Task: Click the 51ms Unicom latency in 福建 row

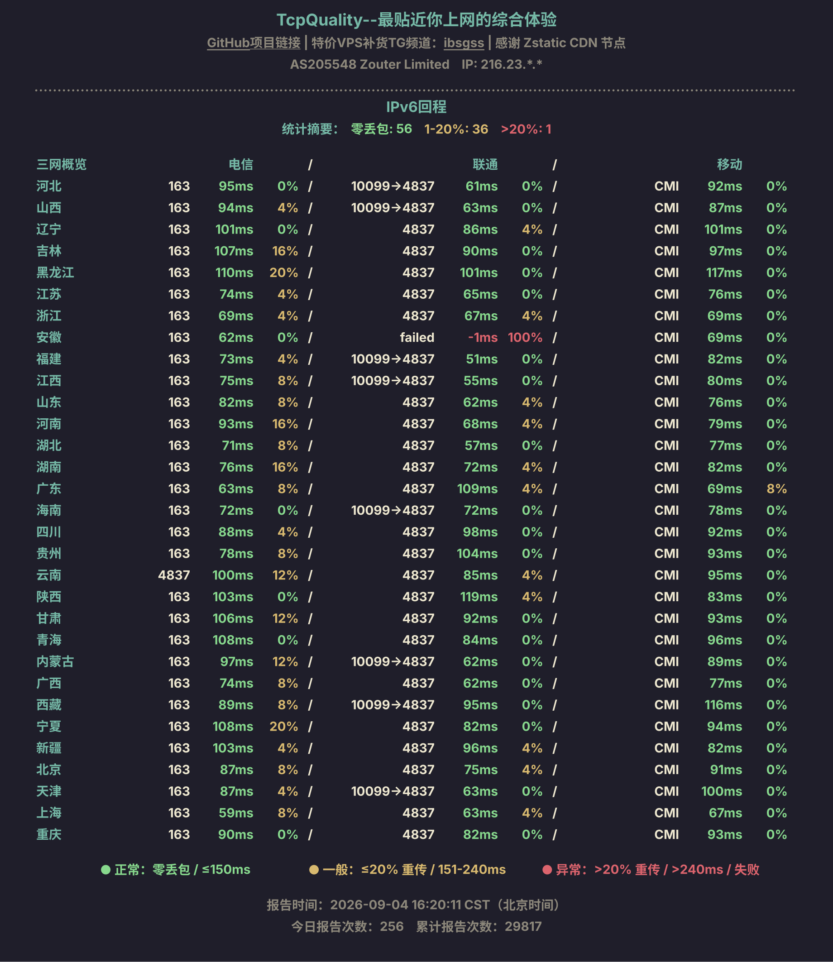Action: (482, 359)
